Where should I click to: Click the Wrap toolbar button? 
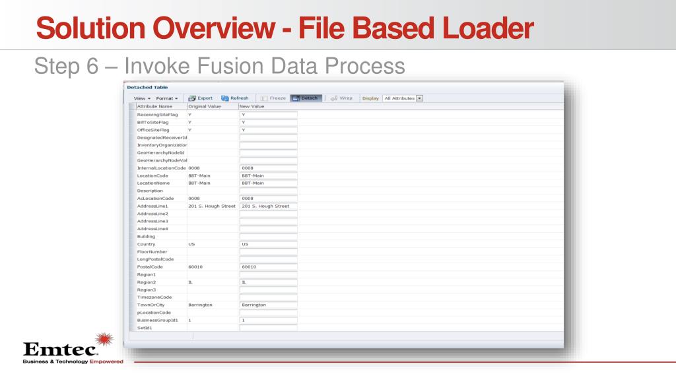tap(341, 98)
